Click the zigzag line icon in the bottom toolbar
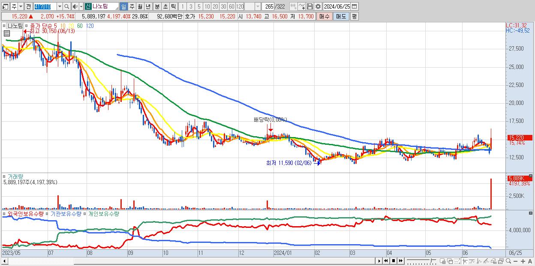 click(479, 261)
